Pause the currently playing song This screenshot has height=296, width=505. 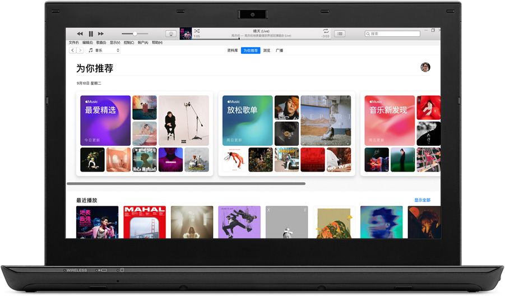91,34
